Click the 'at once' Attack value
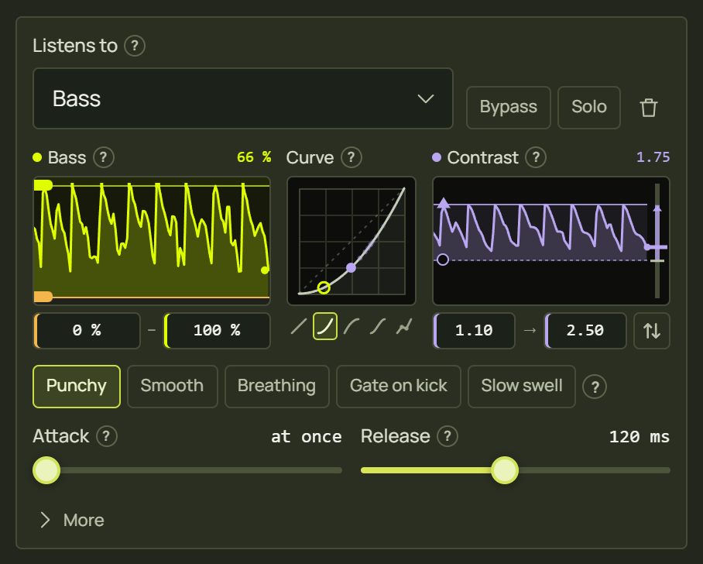Image resolution: width=703 pixels, height=564 pixels. click(307, 437)
